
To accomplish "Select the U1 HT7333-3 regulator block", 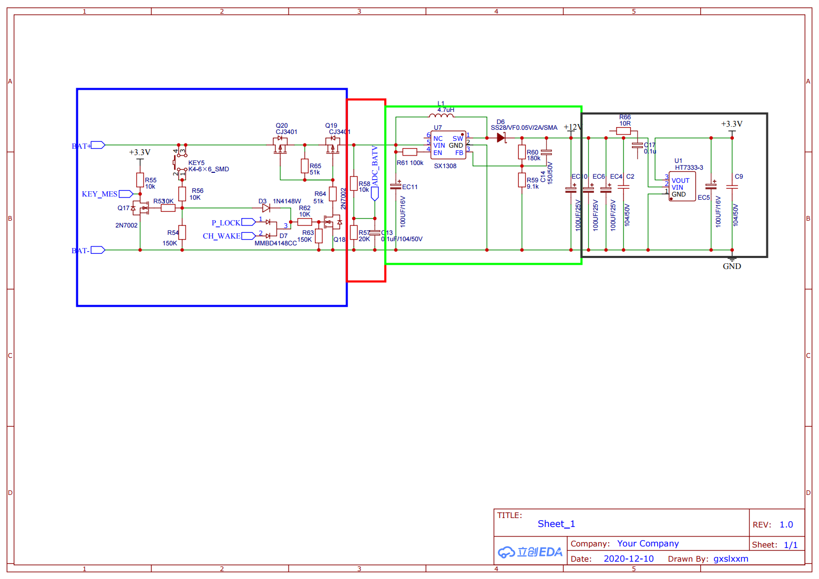I will click(x=682, y=187).
